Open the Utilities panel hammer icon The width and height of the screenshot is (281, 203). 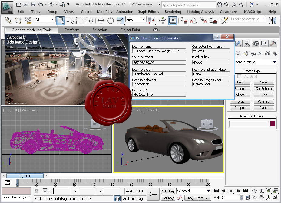[273, 43]
